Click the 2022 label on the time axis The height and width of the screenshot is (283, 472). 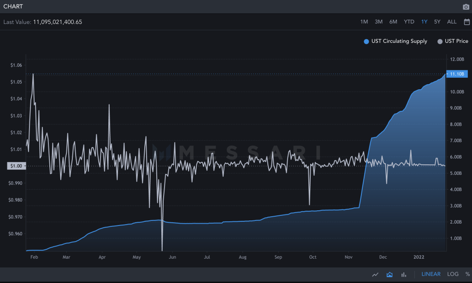(419, 257)
